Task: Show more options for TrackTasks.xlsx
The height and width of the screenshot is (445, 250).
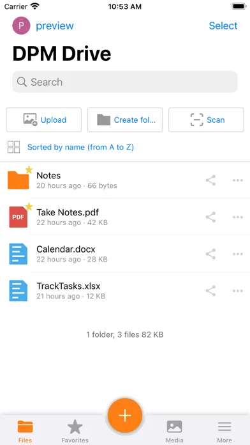Action: pos(238,291)
